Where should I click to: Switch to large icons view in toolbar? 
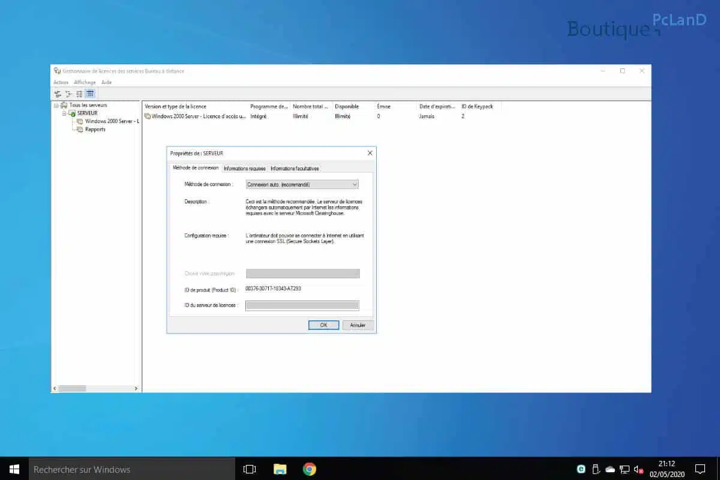58,94
